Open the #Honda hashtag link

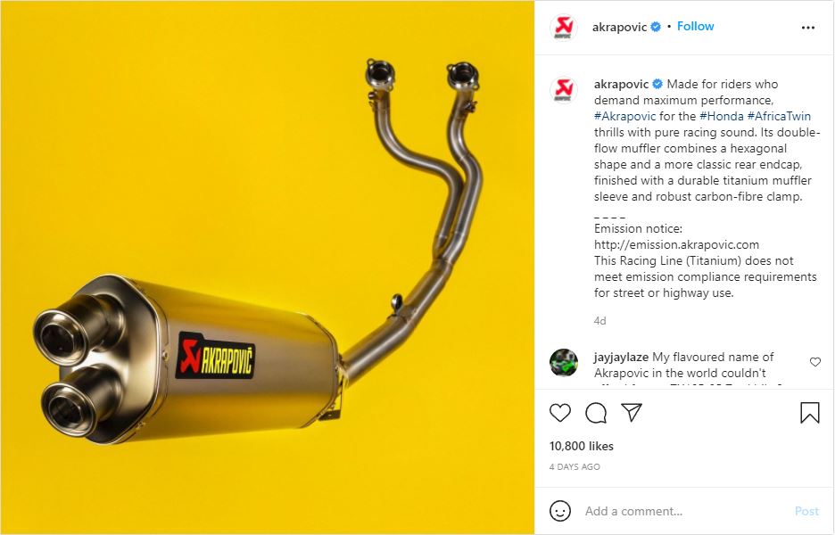coord(721,116)
